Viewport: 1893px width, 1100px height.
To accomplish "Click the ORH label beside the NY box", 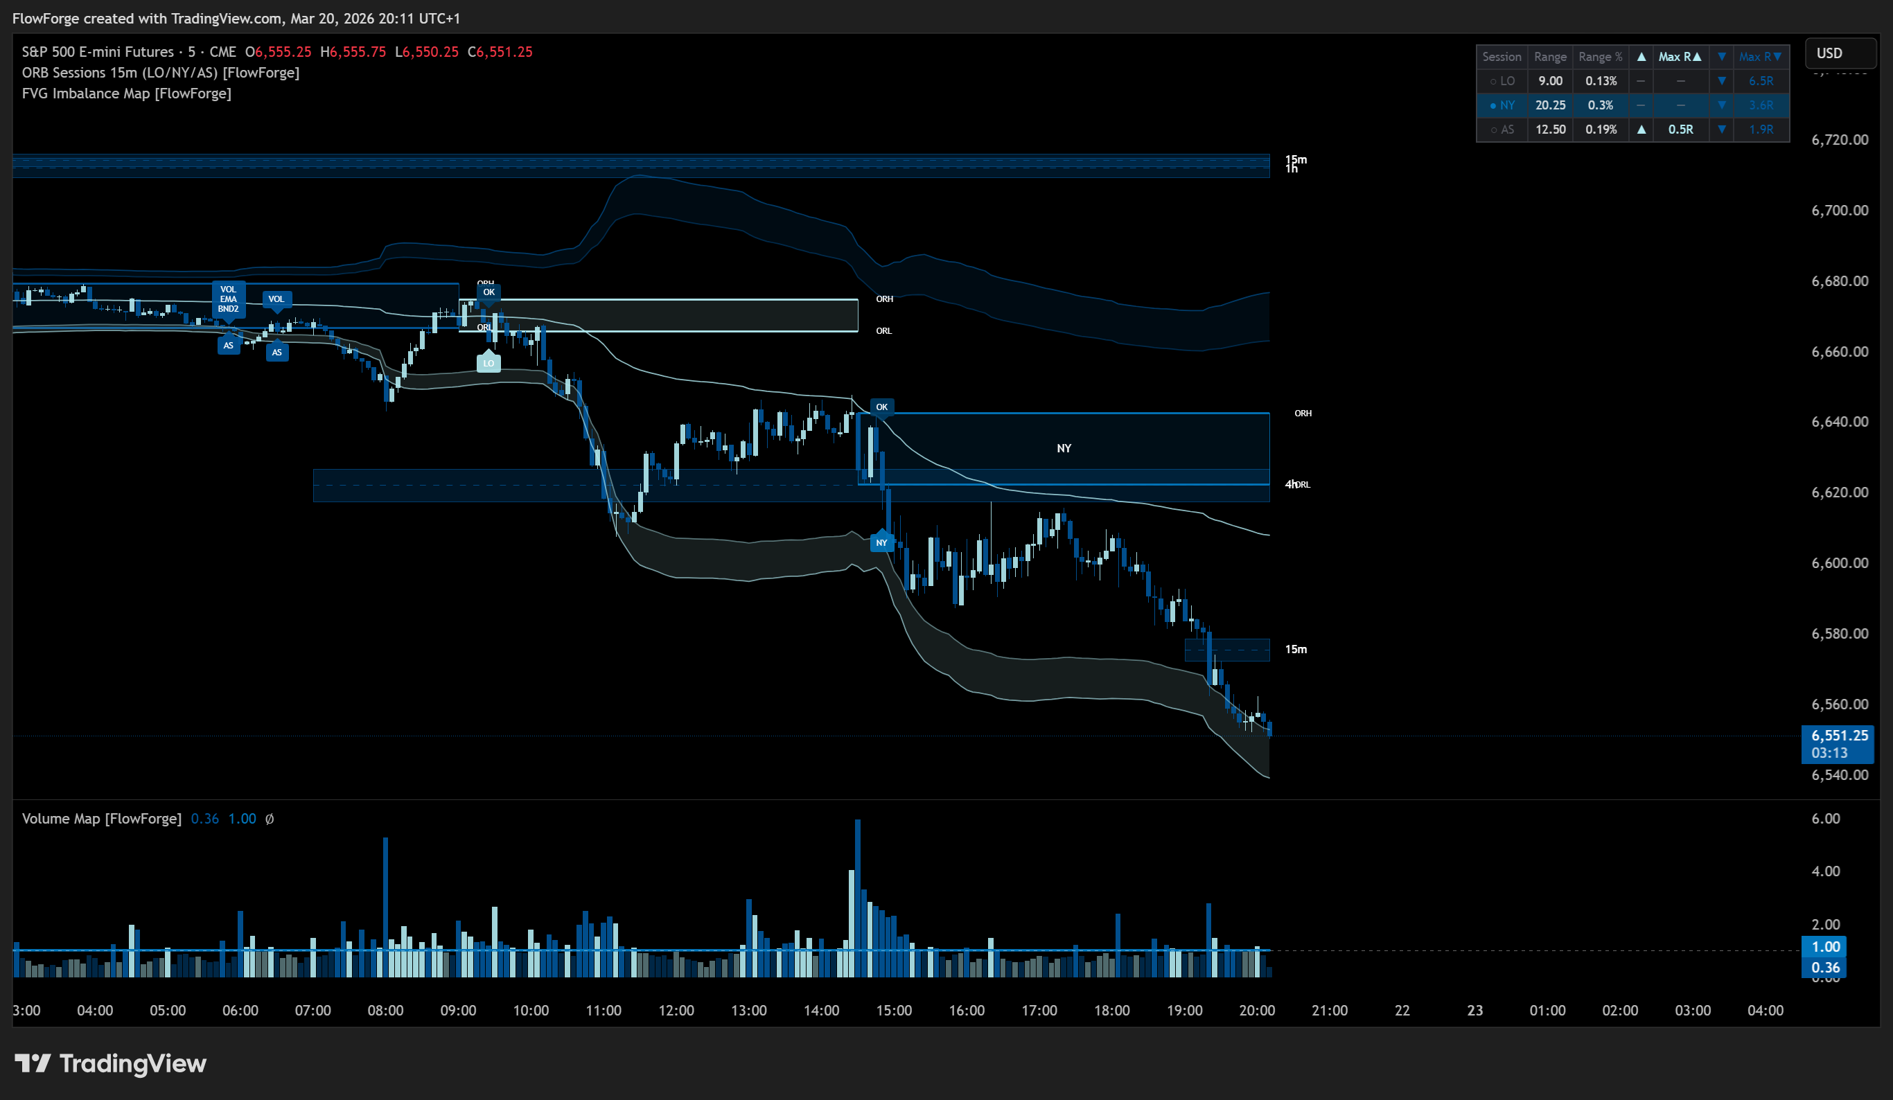I will point(1303,413).
